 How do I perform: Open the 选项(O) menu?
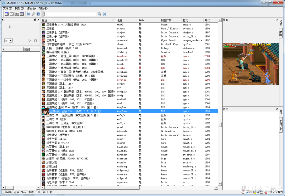click(x=31, y=8)
